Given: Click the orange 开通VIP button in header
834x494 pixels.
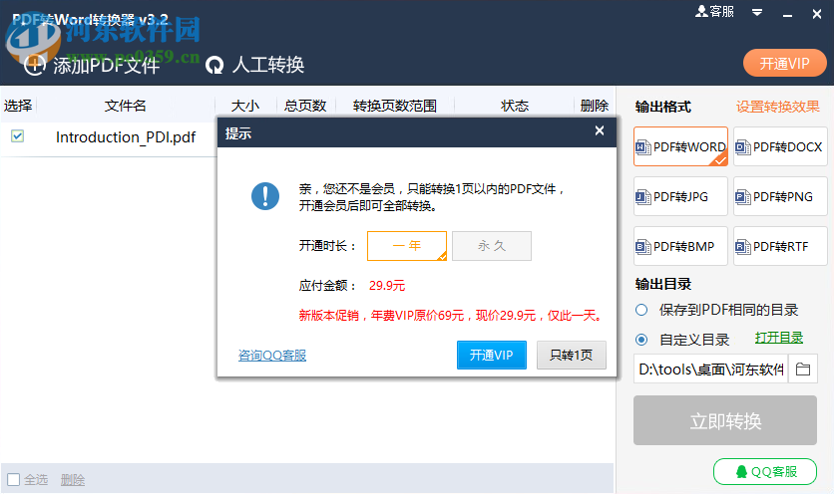Looking at the screenshot, I should point(784,63).
